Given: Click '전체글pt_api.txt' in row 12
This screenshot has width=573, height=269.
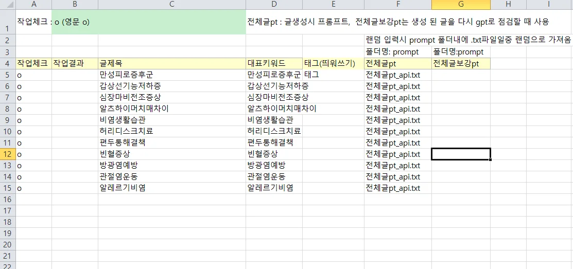Looking at the screenshot, I should click(x=397, y=154).
